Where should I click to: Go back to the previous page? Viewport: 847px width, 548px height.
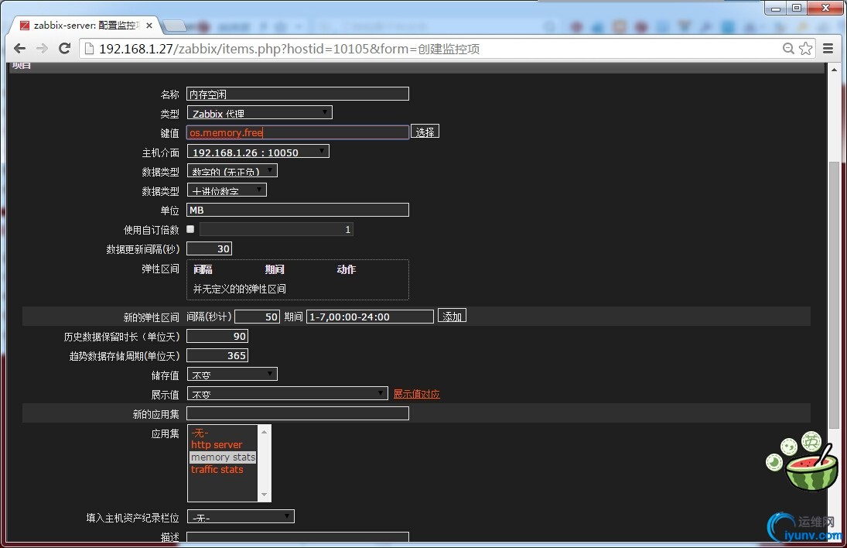(19, 49)
